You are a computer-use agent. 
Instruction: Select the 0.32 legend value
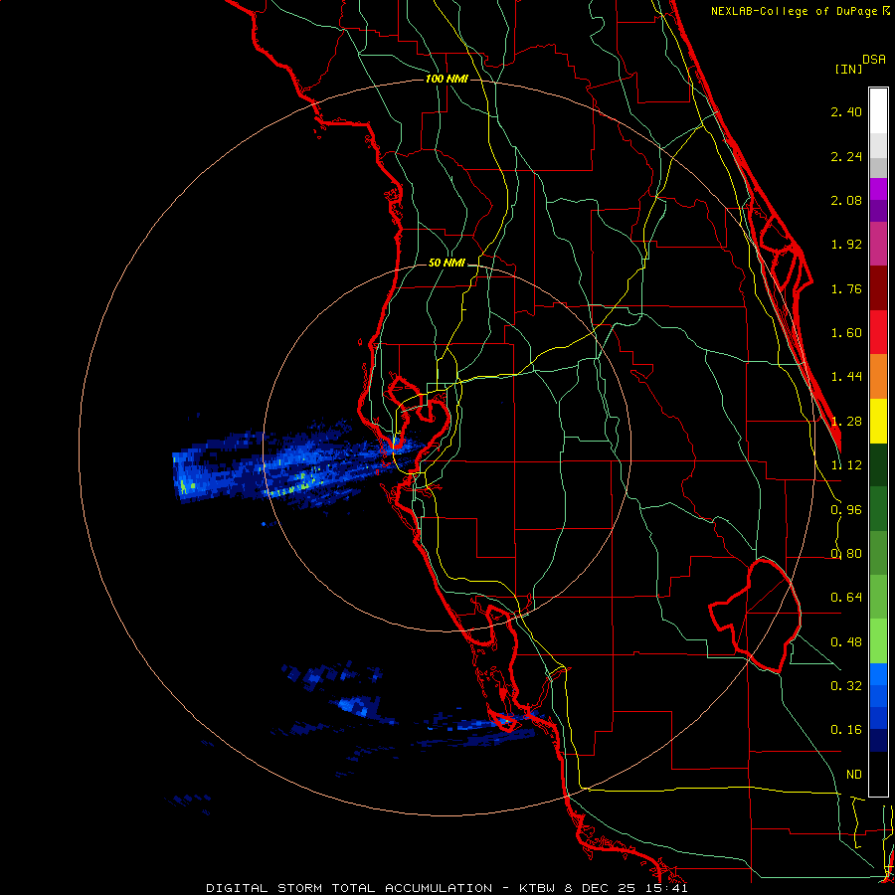[x=846, y=686]
